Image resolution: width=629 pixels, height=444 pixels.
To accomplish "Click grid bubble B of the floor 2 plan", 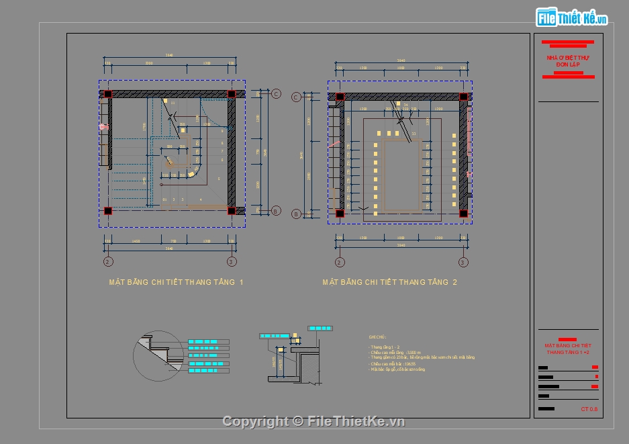I will click(x=296, y=214).
